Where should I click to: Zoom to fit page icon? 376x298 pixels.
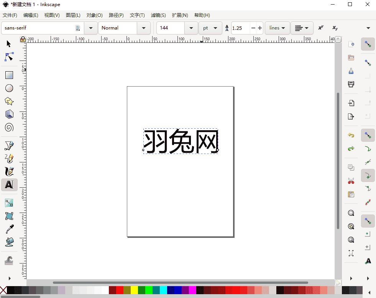pyautogui.click(x=351, y=240)
